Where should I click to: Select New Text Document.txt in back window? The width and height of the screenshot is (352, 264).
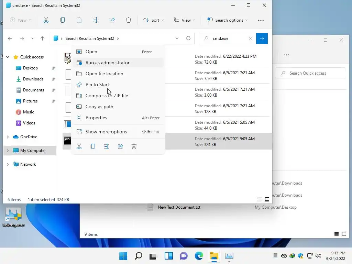coord(179,207)
